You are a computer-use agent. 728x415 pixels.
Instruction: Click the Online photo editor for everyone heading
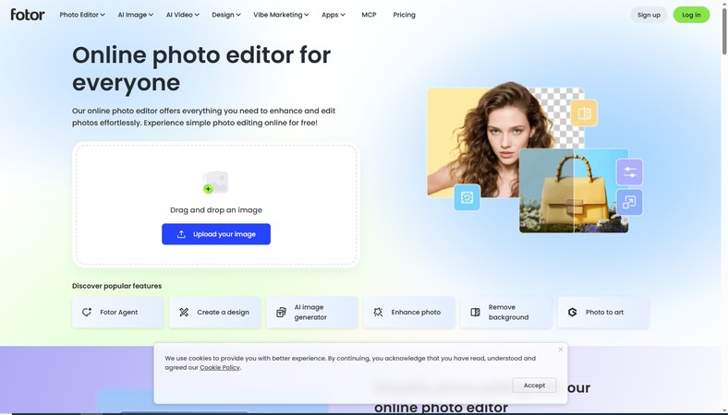[x=201, y=68]
